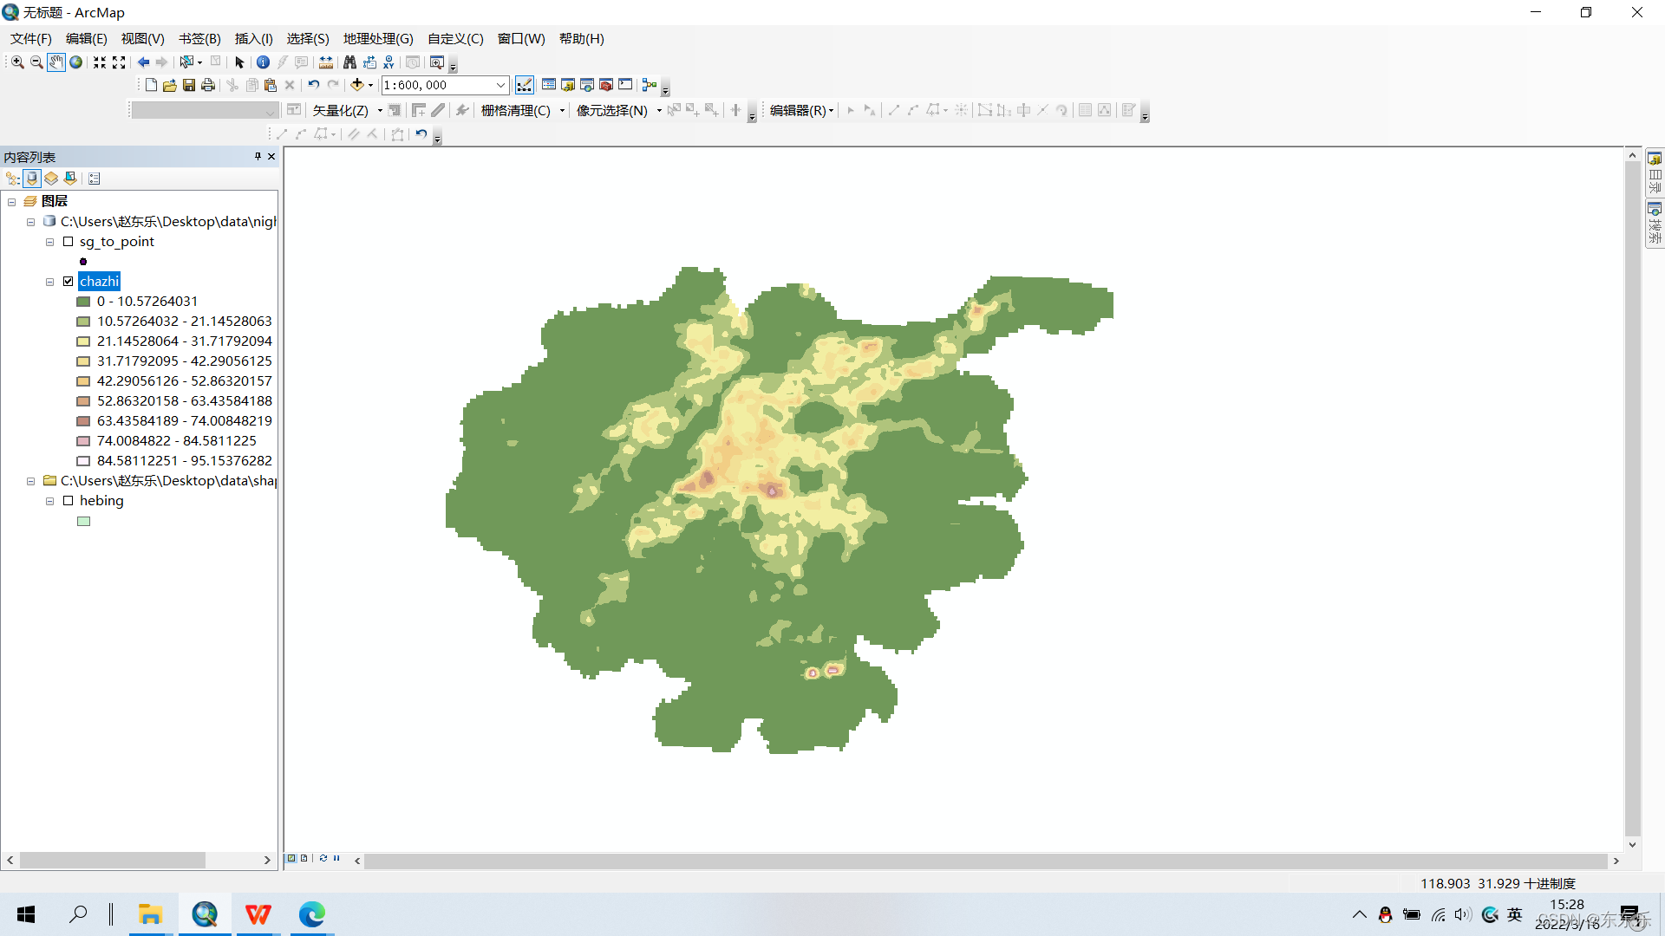
Task: Open the 地理处理(G) menu
Action: 378,39
